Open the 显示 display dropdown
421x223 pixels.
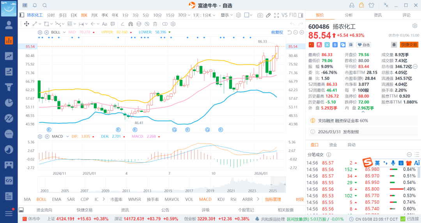point(226,15)
